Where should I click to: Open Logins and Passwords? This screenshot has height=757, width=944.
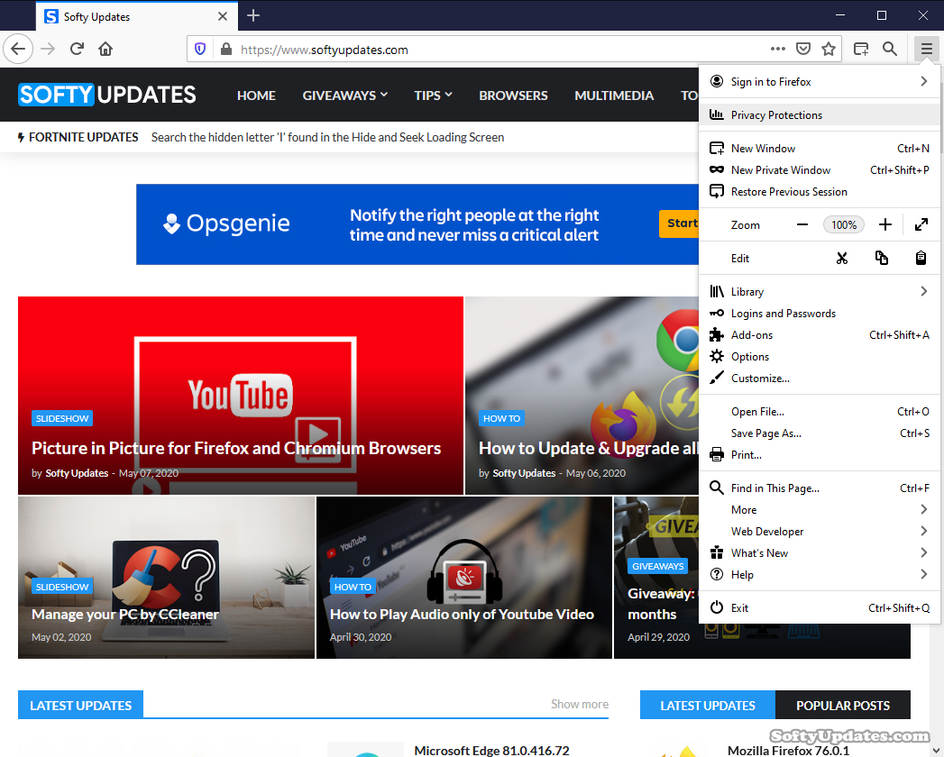pos(820,313)
